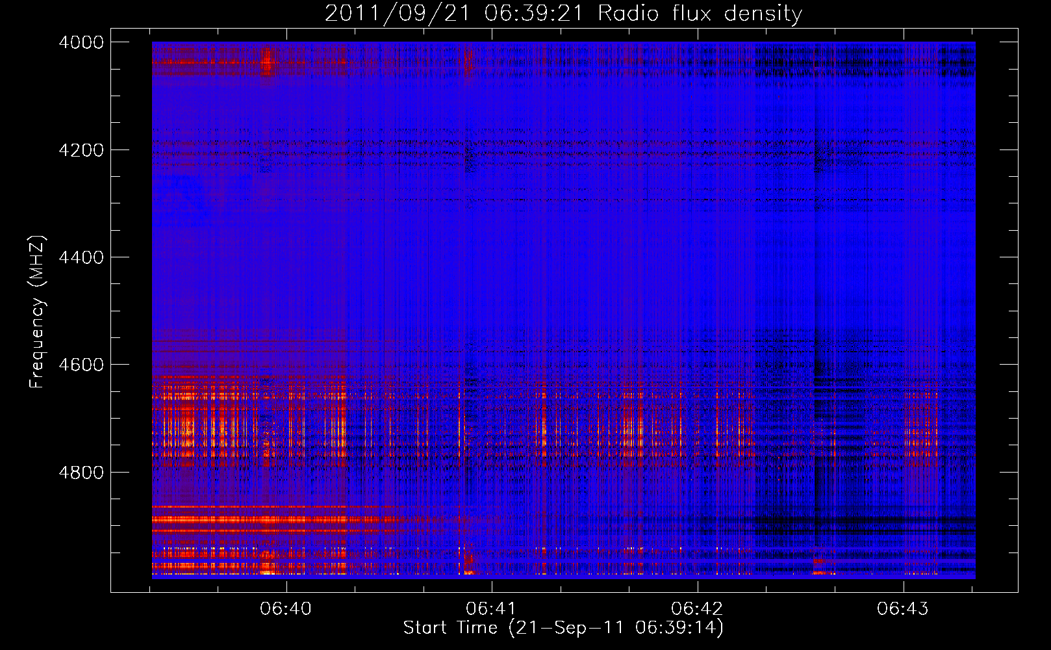
Task: Select the 4000 frequency tick label
Action: pos(81,42)
